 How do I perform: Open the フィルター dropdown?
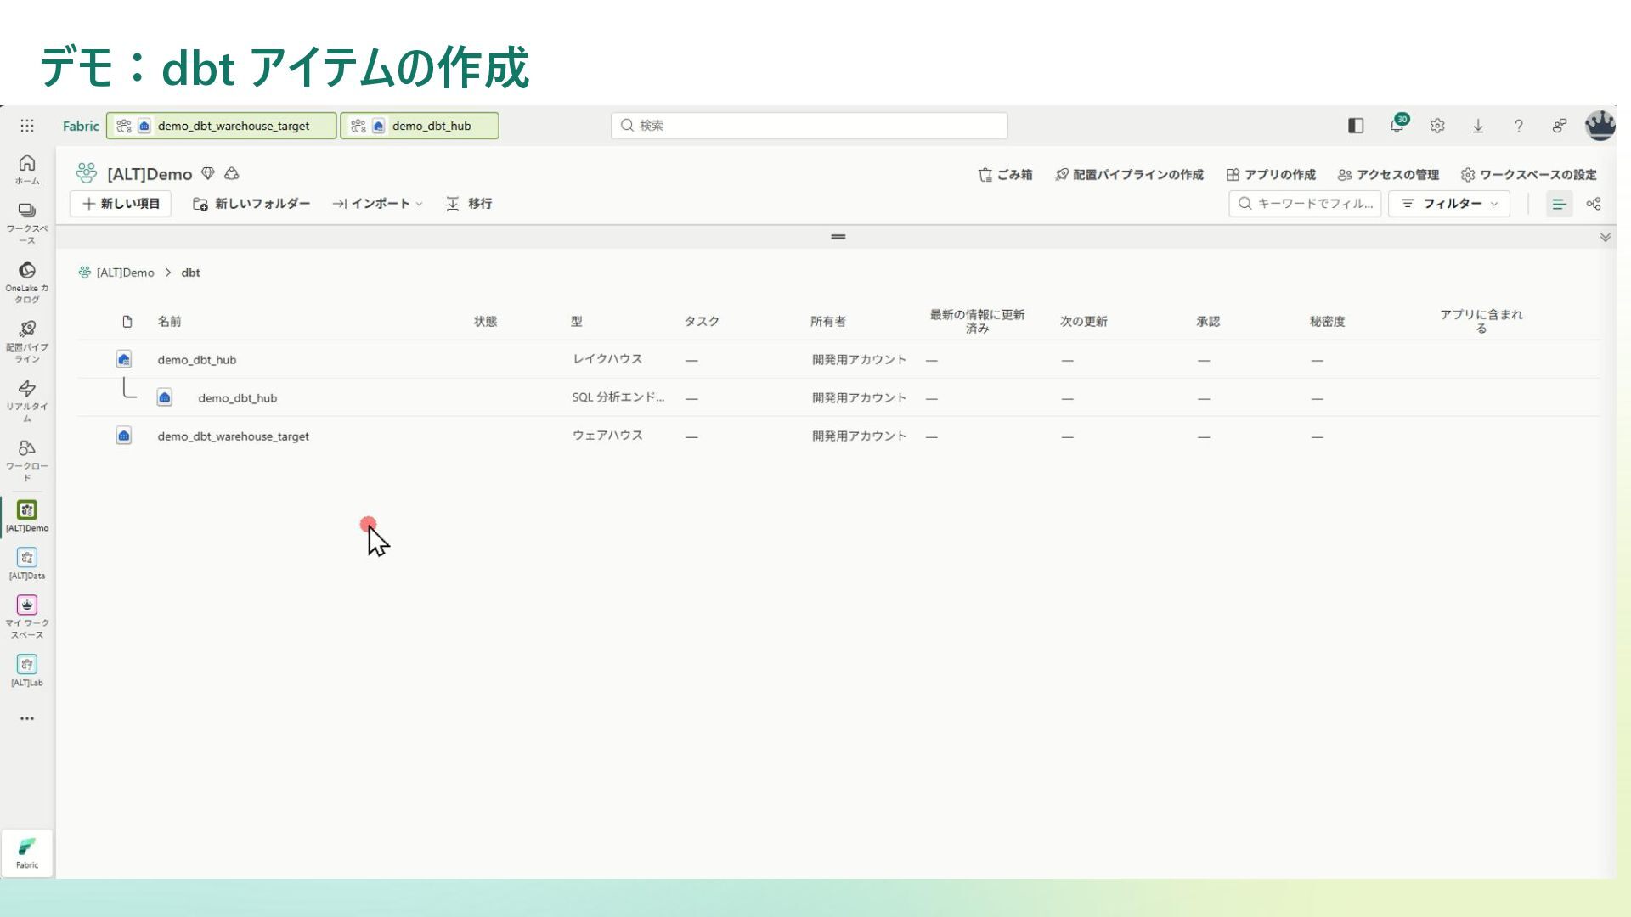(x=1449, y=204)
